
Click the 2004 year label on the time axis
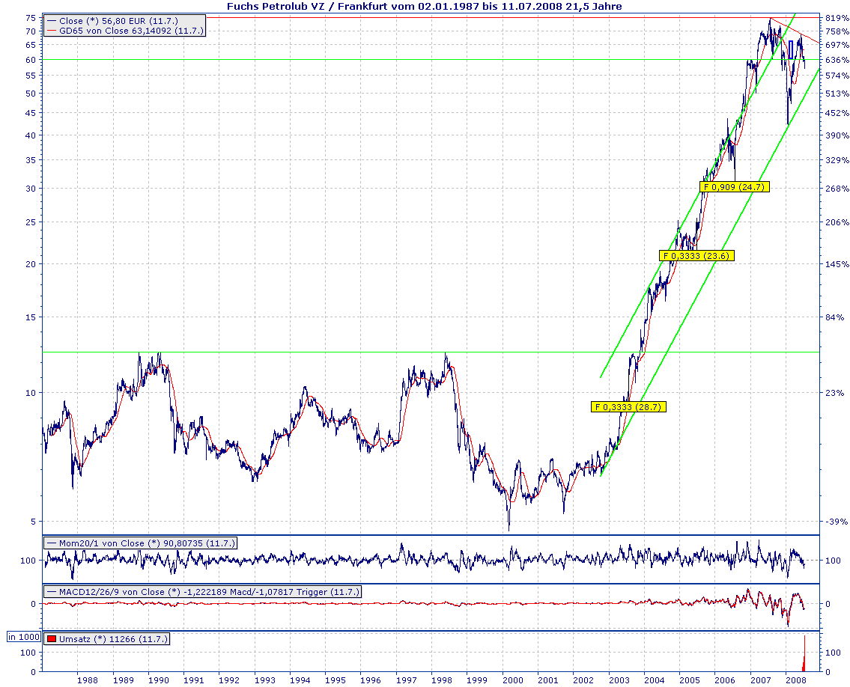[x=654, y=680]
